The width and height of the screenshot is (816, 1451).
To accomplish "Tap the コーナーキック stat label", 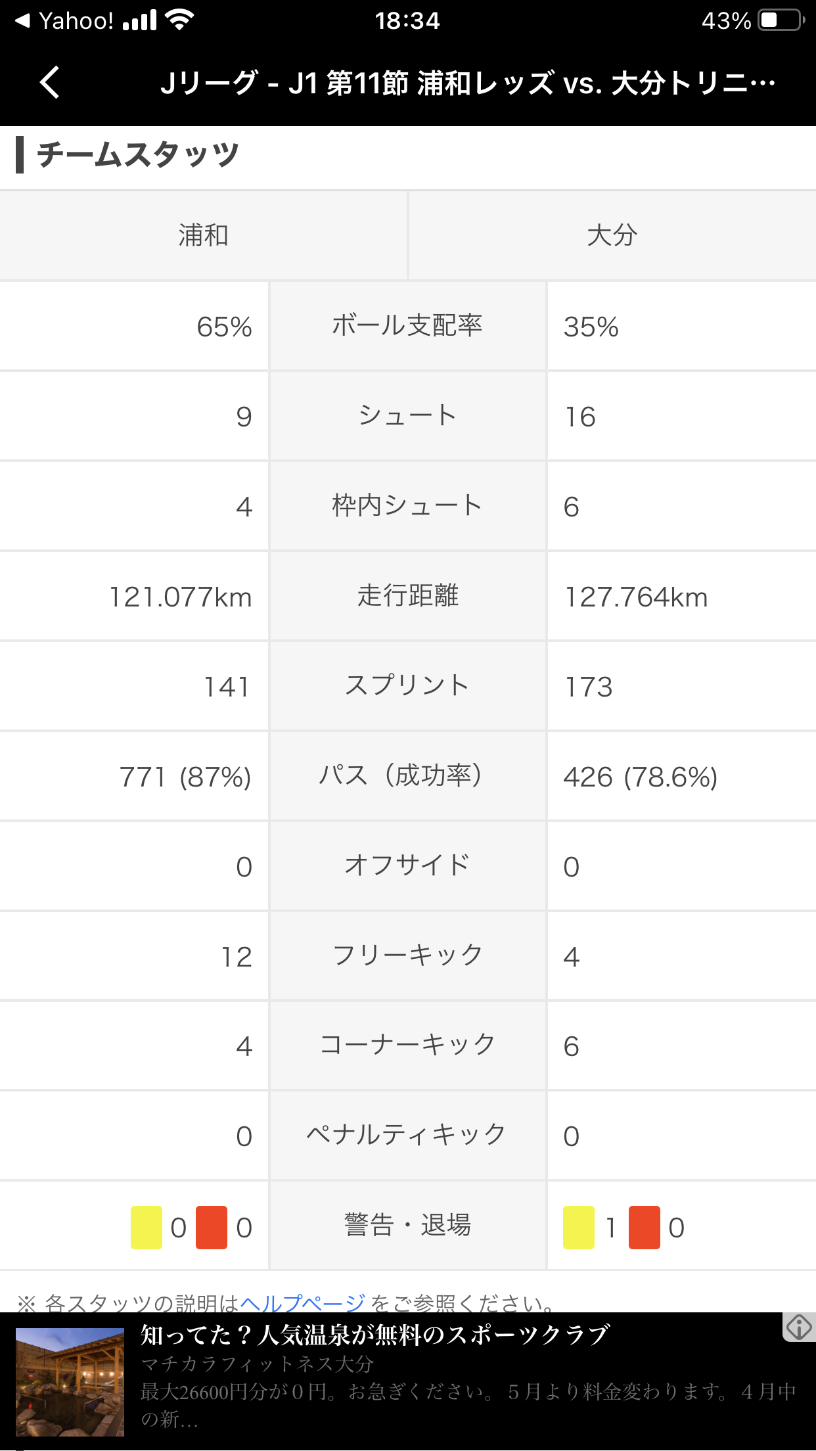I will (407, 1046).
